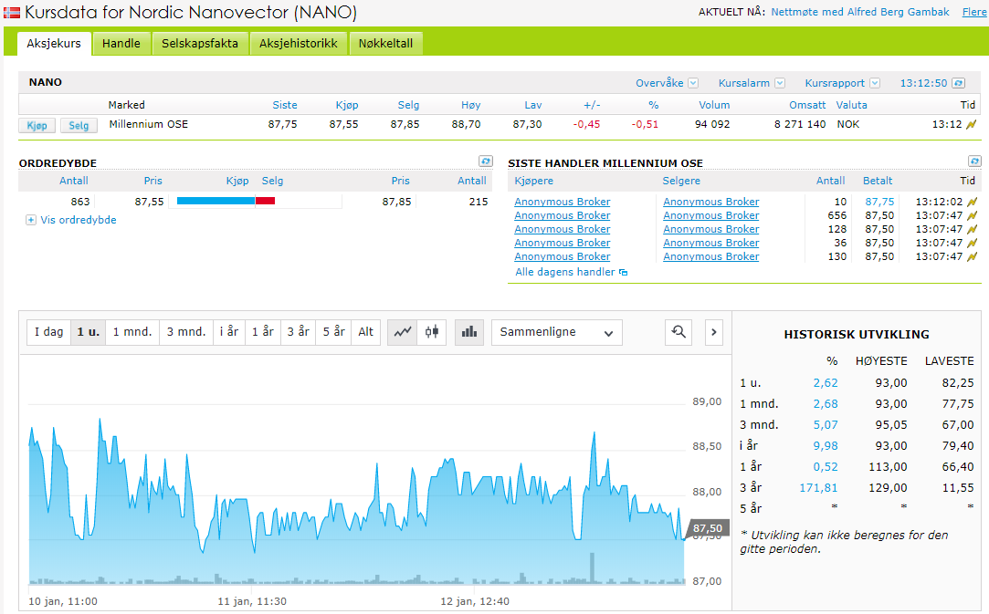Click the chart right arrow icon
The width and height of the screenshot is (989, 614).
[713, 332]
